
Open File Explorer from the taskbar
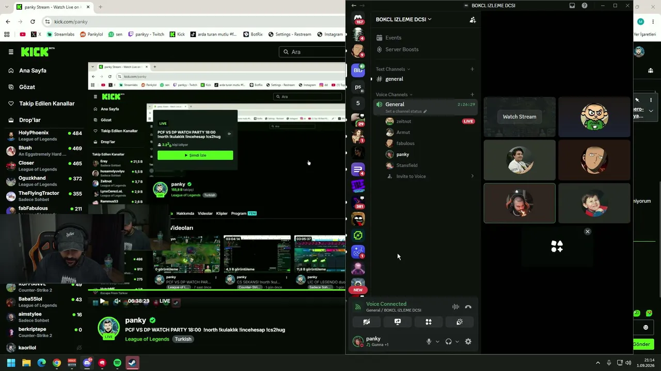(26, 363)
